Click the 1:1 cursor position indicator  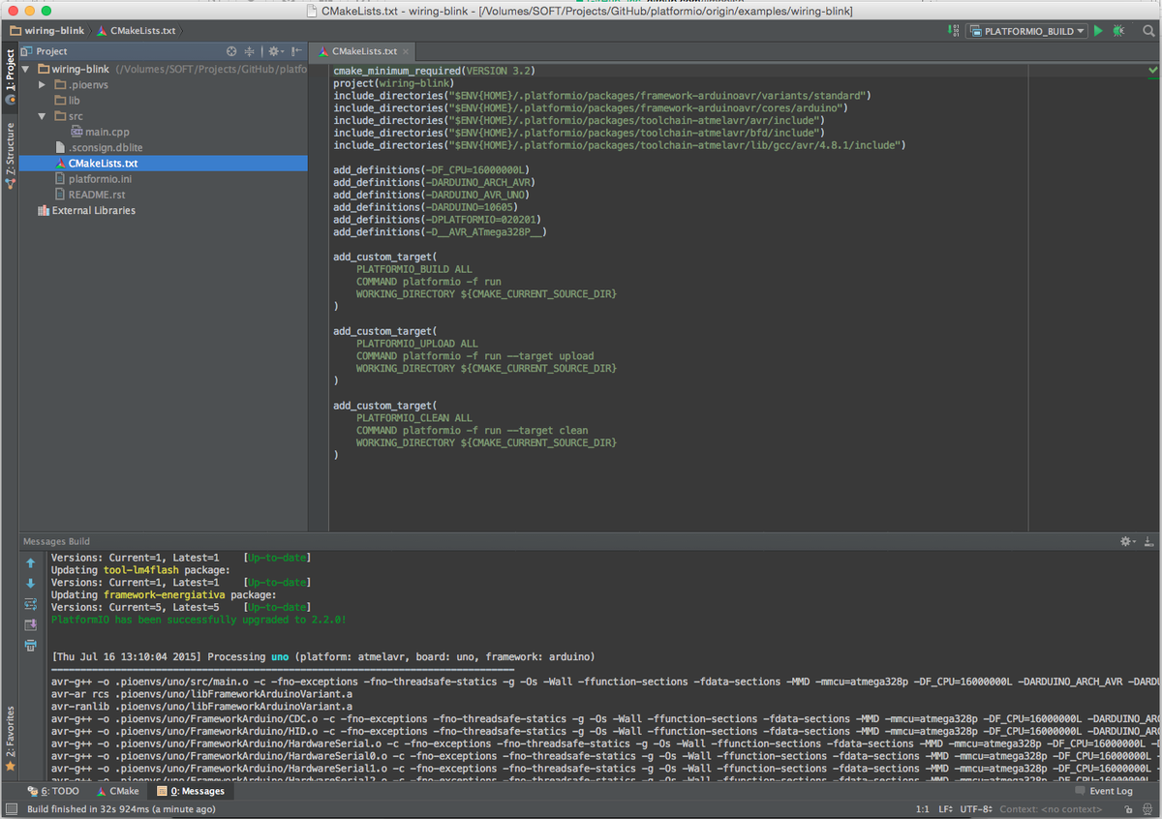pyautogui.click(x=922, y=809)
